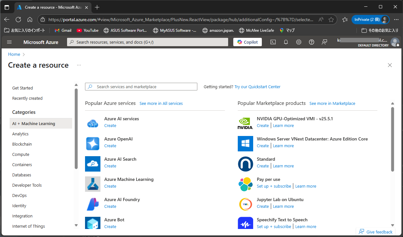Click the Azure AI services icon

pos(93,123)
